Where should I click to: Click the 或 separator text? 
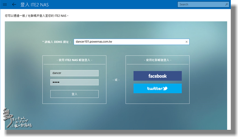116,80
